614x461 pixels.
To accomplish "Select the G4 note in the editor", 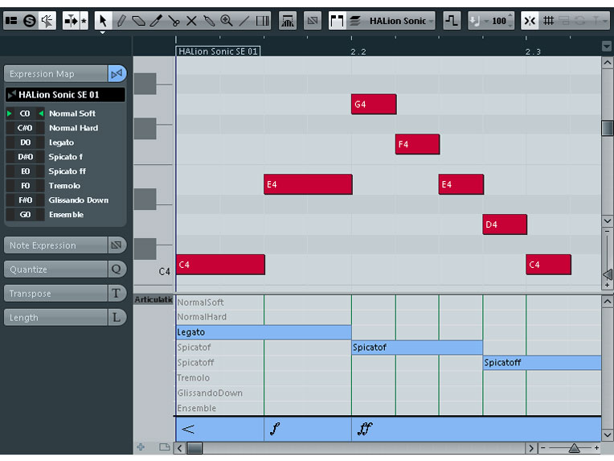I will coord(374,105).
